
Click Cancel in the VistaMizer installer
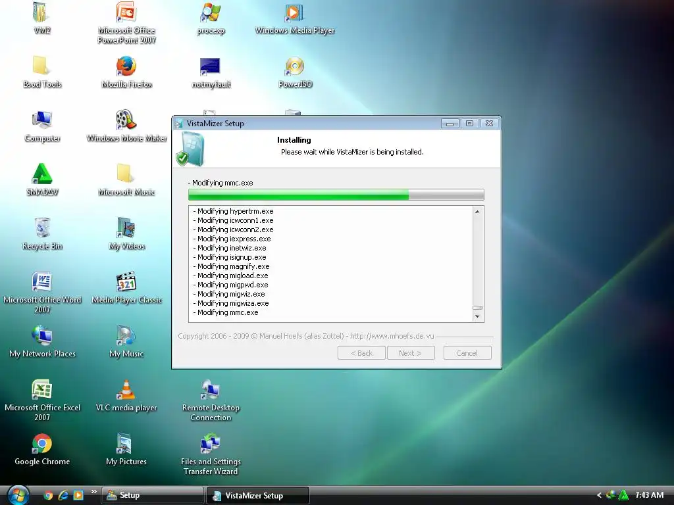coord(467,353)
